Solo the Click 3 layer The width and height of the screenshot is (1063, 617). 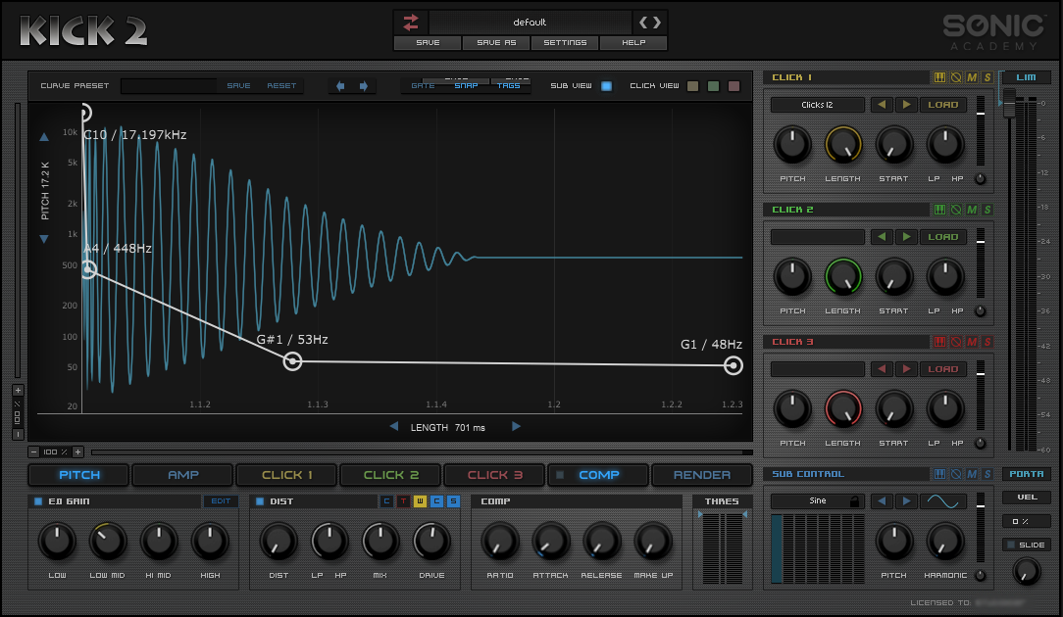[x=987, y=342]
